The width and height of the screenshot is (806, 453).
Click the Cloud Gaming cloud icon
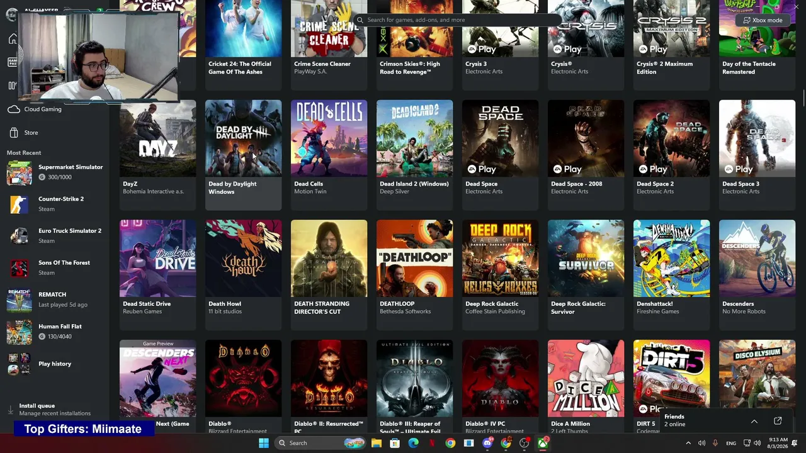14,109
